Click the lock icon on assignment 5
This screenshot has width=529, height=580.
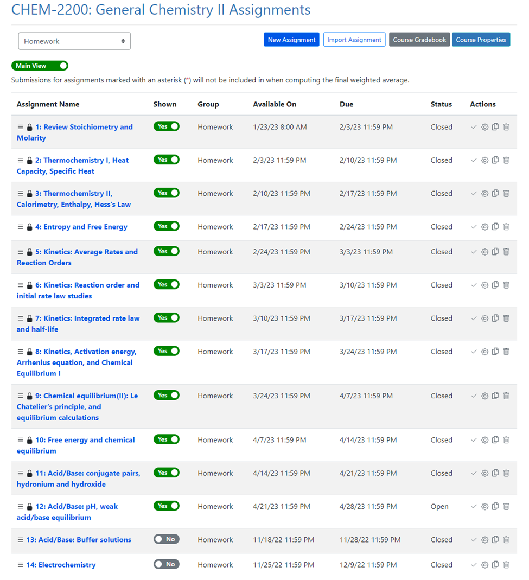click(x=29, y=252)
